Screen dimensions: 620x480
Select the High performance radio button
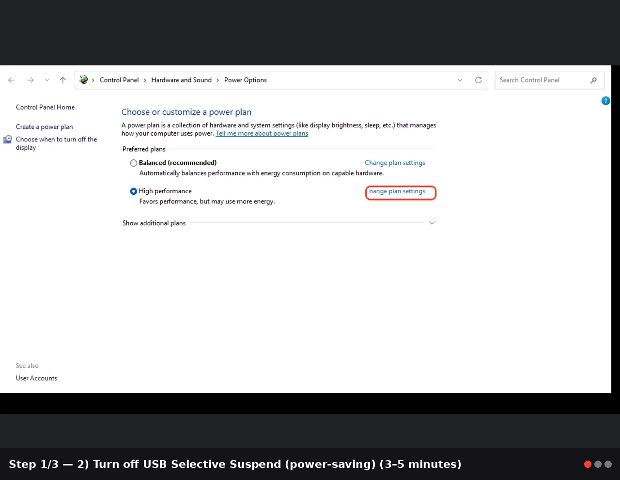[134, 191]
